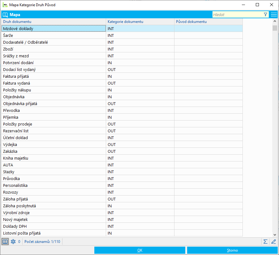This screenshot has width=279, height=255.
Task: Select the Mzdové doklady row
Action: 122,29
